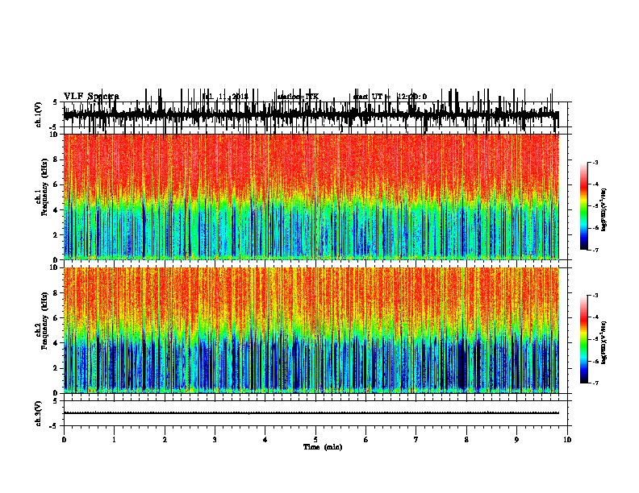Screen dimensions: 639x493
Task: Click the 'ch.1(V)' waveform axis label
Action: point(39,114)
